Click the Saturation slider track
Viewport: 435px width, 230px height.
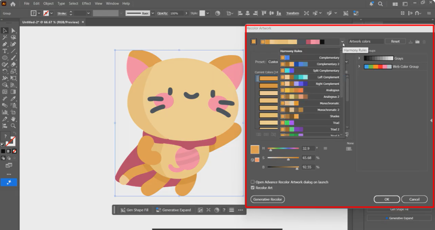point(283,158)
